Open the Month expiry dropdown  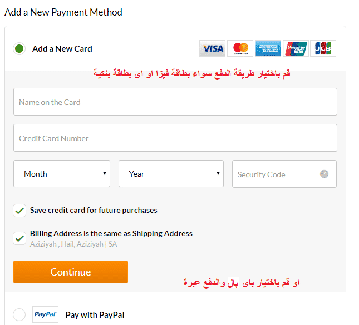point(62,174)
